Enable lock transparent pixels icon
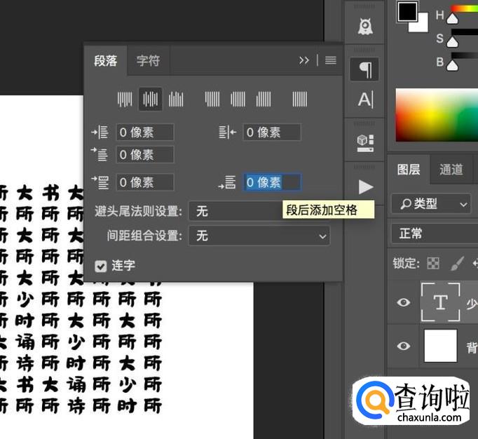This screenshot has height=439, width=478. pyautogui.click(x=433, y=263)
